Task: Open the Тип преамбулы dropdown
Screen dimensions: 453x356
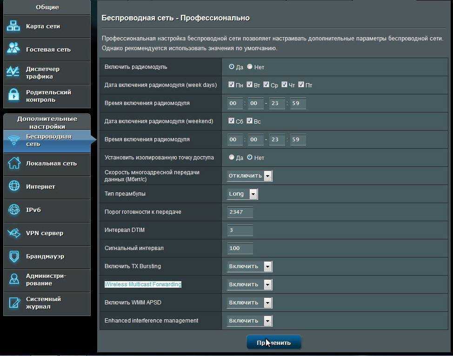Action: coord(242,194)
